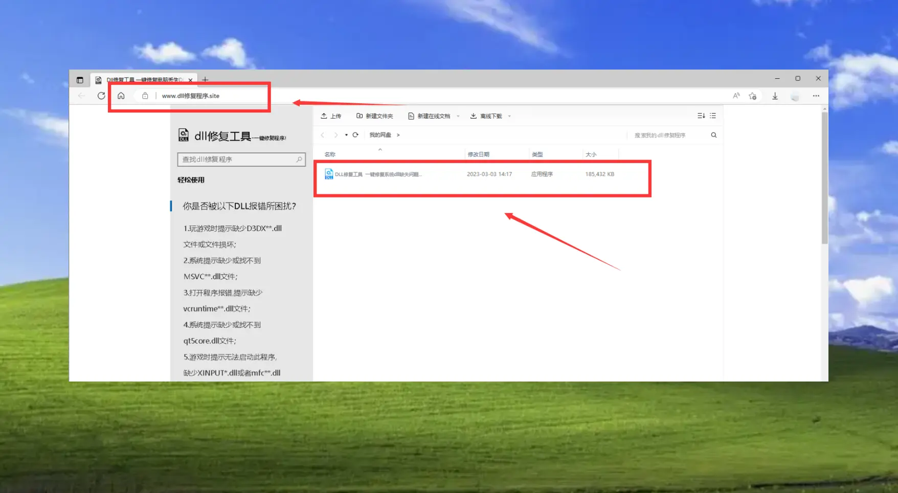Viewport: 898px width, 493px height.
Task: Go to the browser home page
Action: [x=121, y=96]
